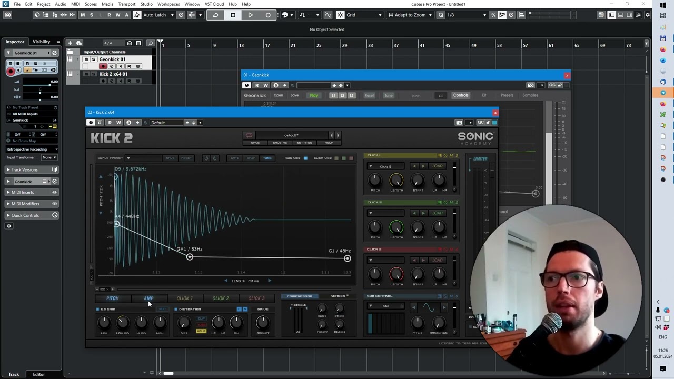Select the AMP editor tab in Kick 2

coord(148,298)
